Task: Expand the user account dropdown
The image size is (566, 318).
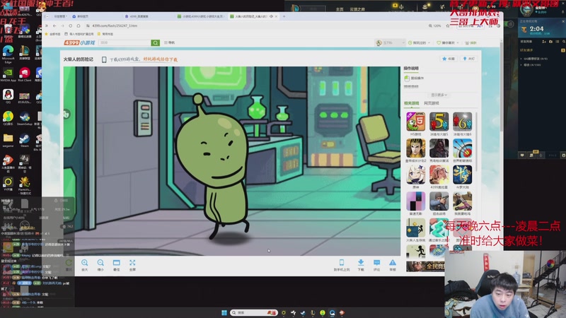Action: pos(391,42)
